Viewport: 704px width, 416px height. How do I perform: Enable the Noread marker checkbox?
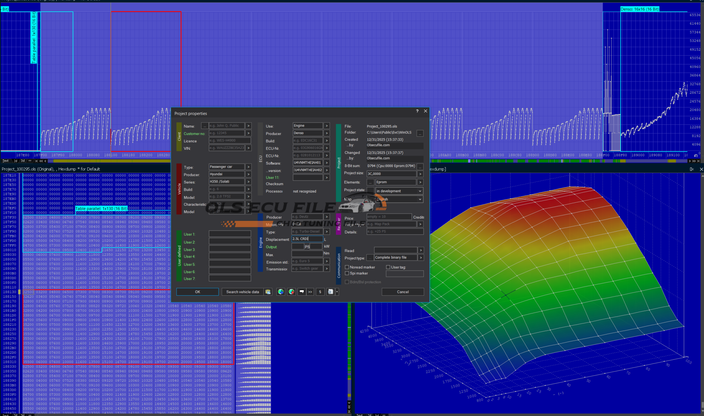[x=347, y=267]
